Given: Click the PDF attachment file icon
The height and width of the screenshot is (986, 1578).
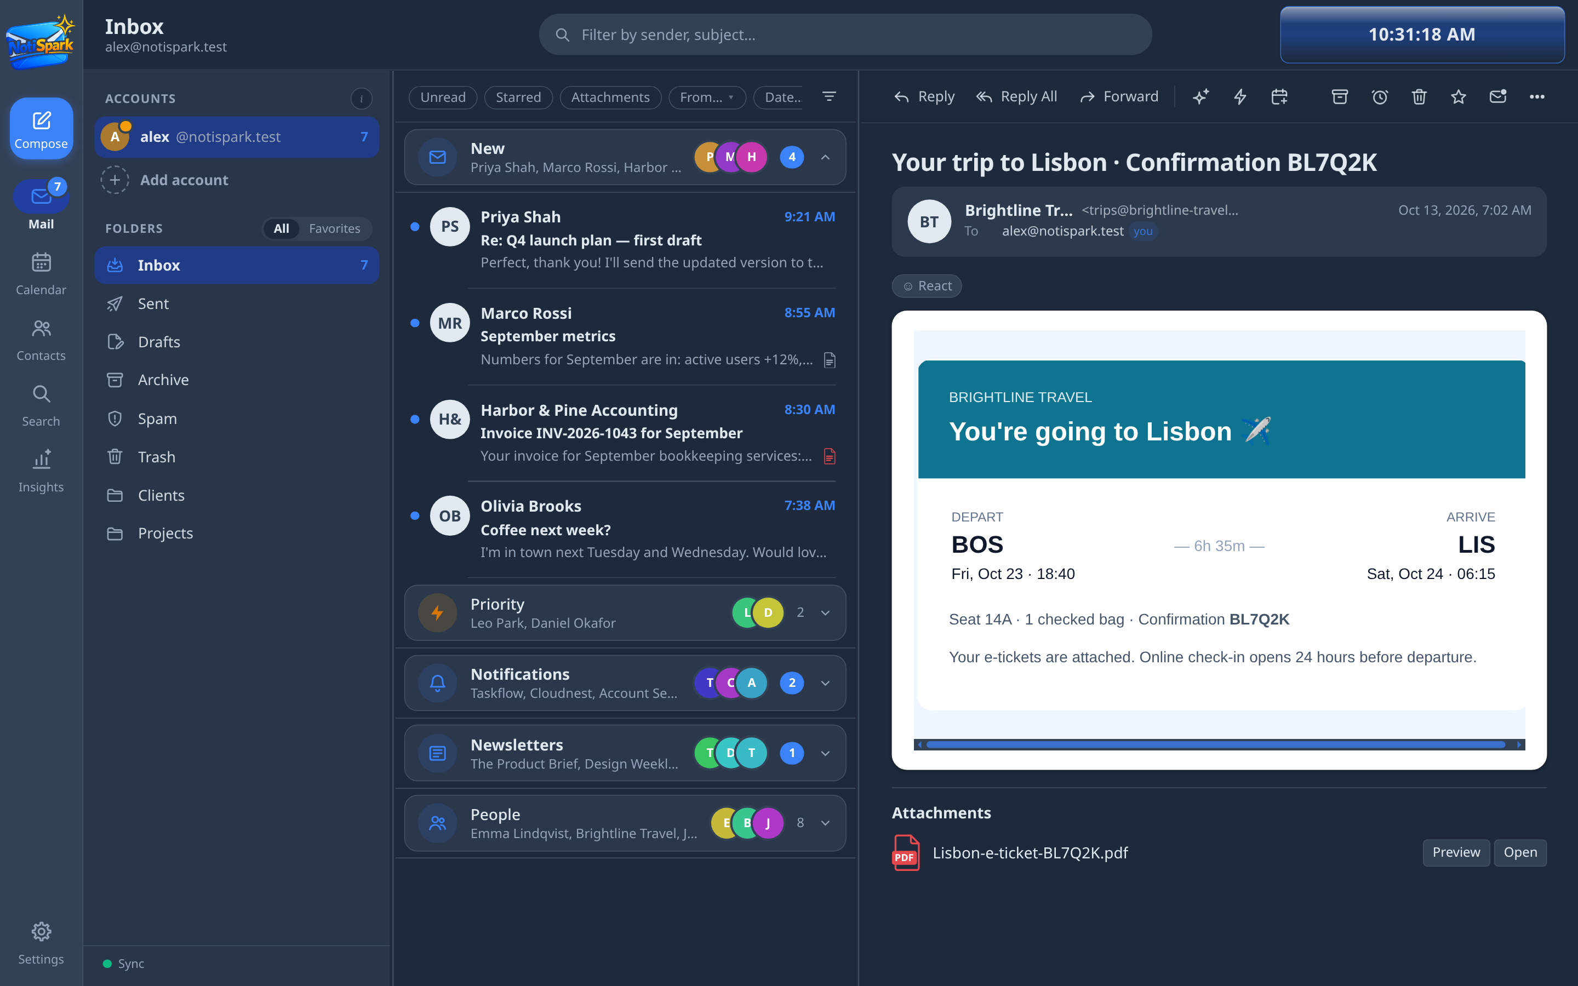Looking at the screenshot, I should (906, 852).
